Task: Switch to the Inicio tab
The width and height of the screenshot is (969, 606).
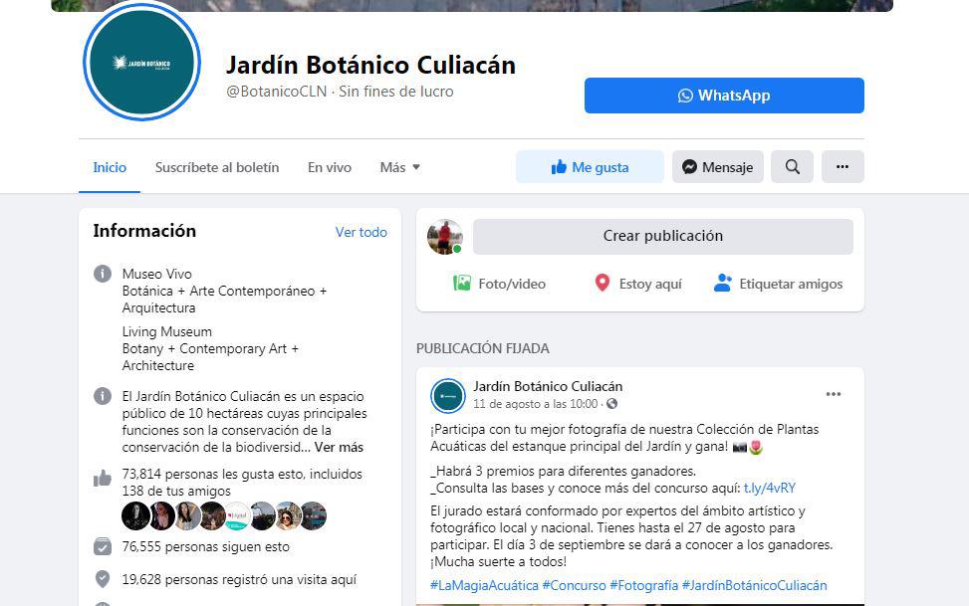Action: click(110, 167)
